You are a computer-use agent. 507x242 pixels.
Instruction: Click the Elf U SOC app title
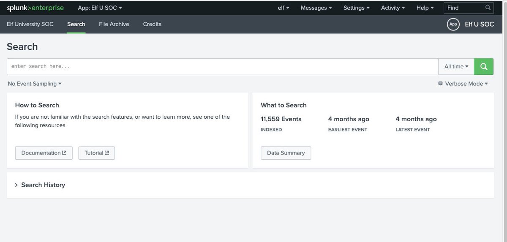(479, 24)
